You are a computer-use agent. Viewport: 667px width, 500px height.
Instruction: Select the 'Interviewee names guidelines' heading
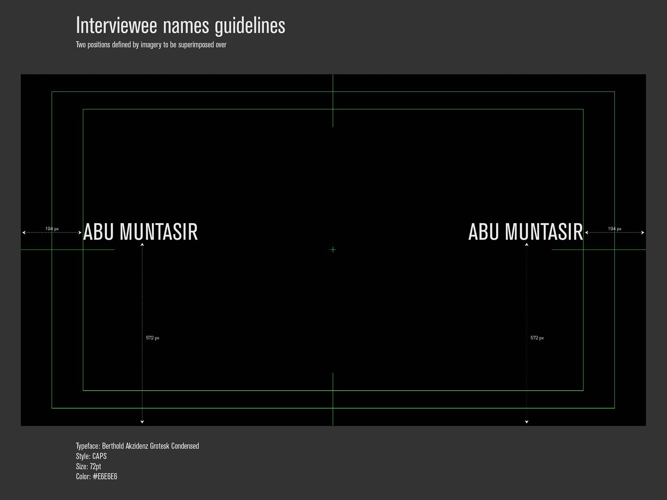[181, 26]
